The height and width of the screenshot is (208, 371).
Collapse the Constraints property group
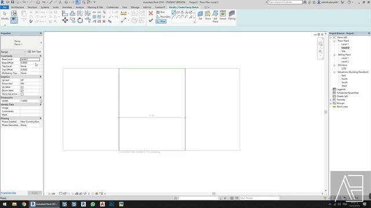coord(41,56)
